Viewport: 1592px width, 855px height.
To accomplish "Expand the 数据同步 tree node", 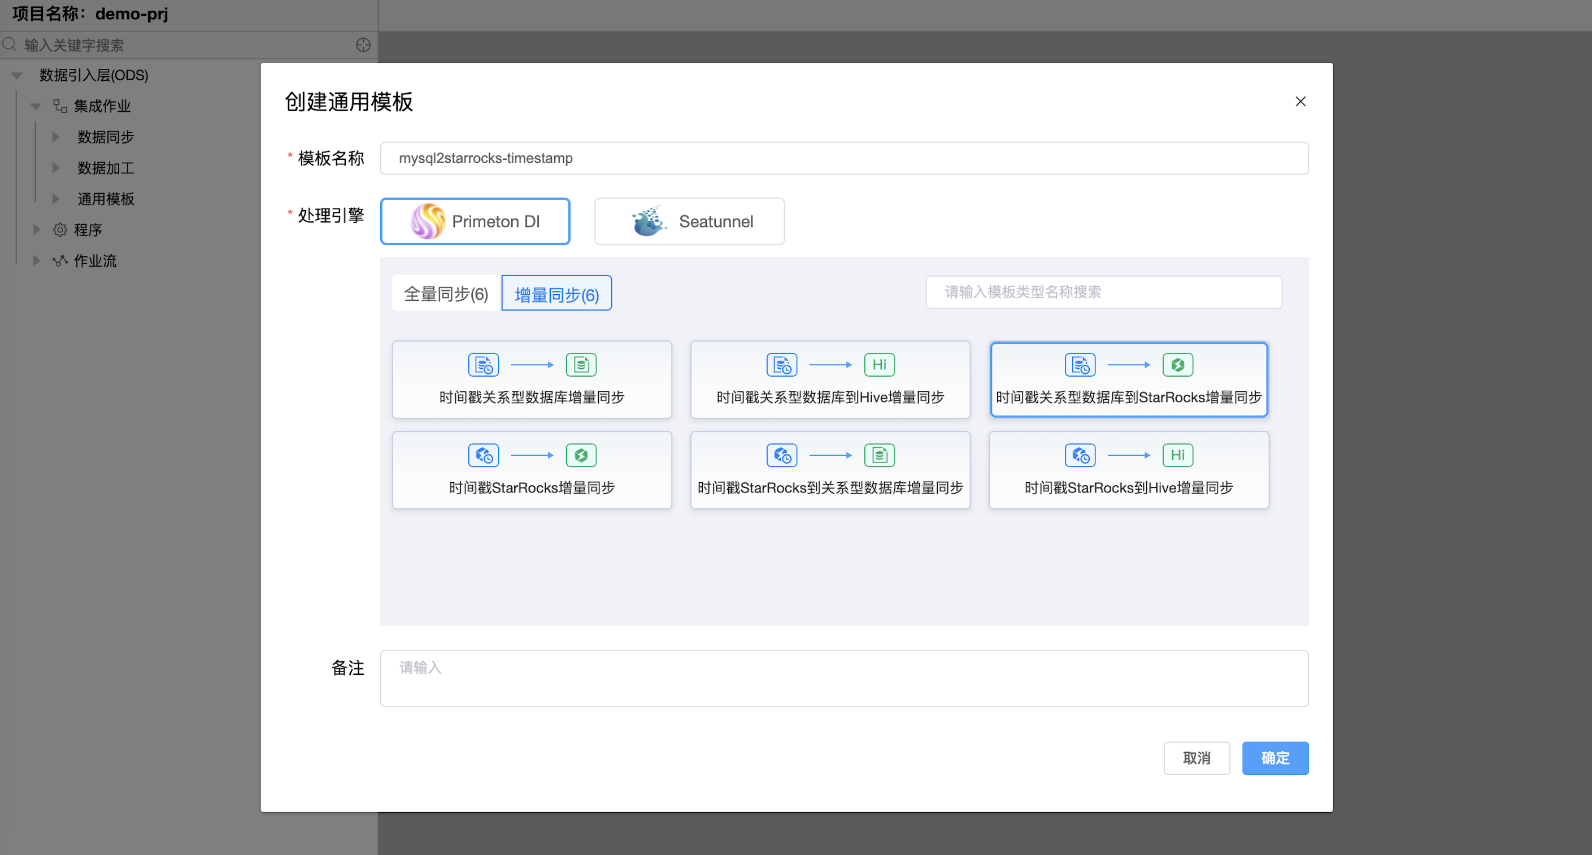I will point(55,137).
